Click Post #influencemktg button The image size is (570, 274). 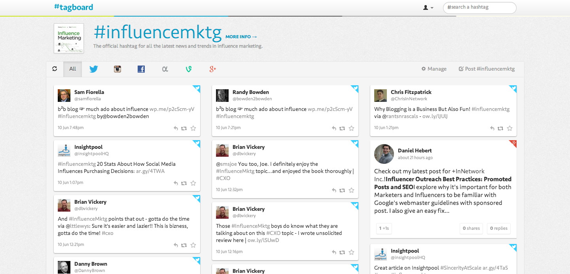487,69
